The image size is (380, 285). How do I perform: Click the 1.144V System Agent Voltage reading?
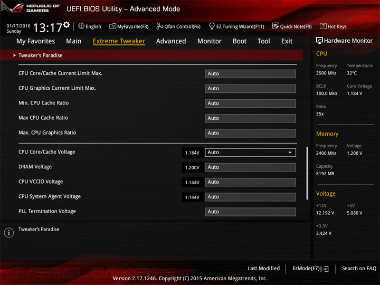point(192,197)
